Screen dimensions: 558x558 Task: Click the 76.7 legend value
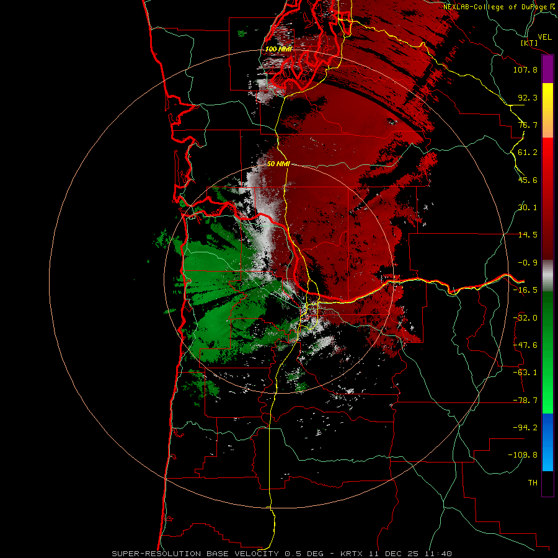(x=528, y=125)
